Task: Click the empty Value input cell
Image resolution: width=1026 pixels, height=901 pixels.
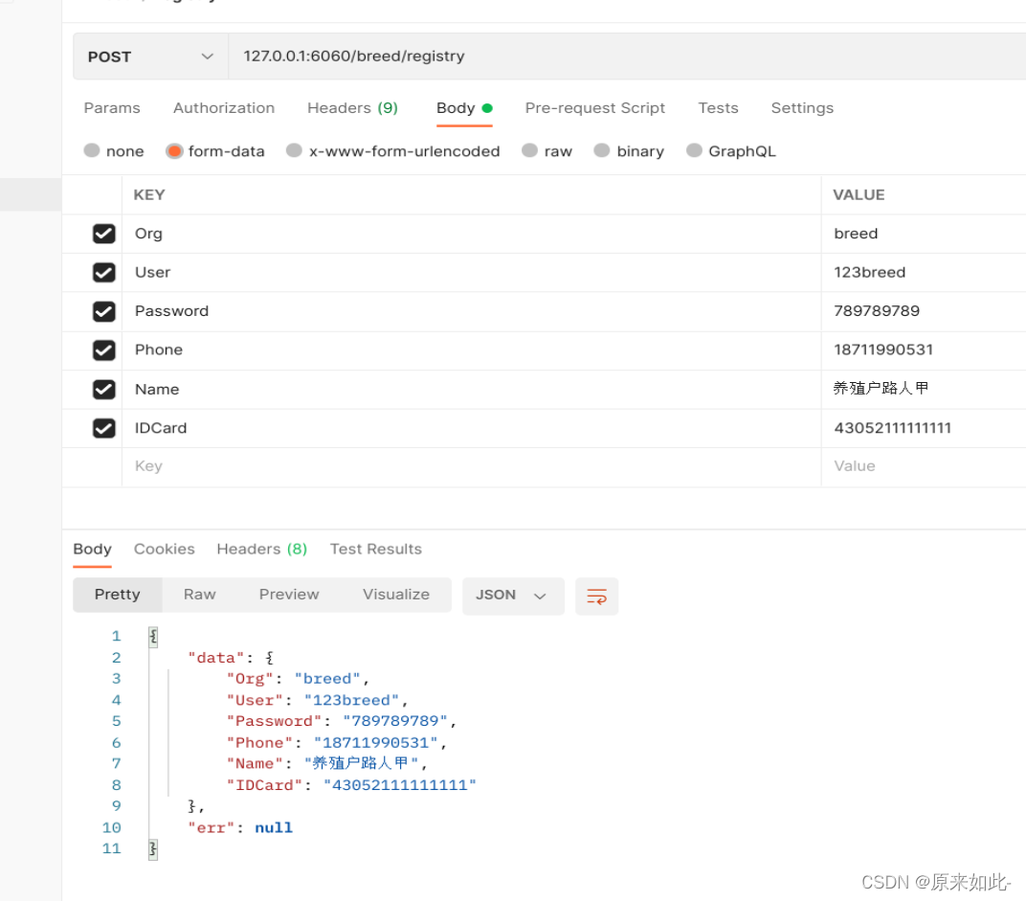Action: (x=924, y=467)
